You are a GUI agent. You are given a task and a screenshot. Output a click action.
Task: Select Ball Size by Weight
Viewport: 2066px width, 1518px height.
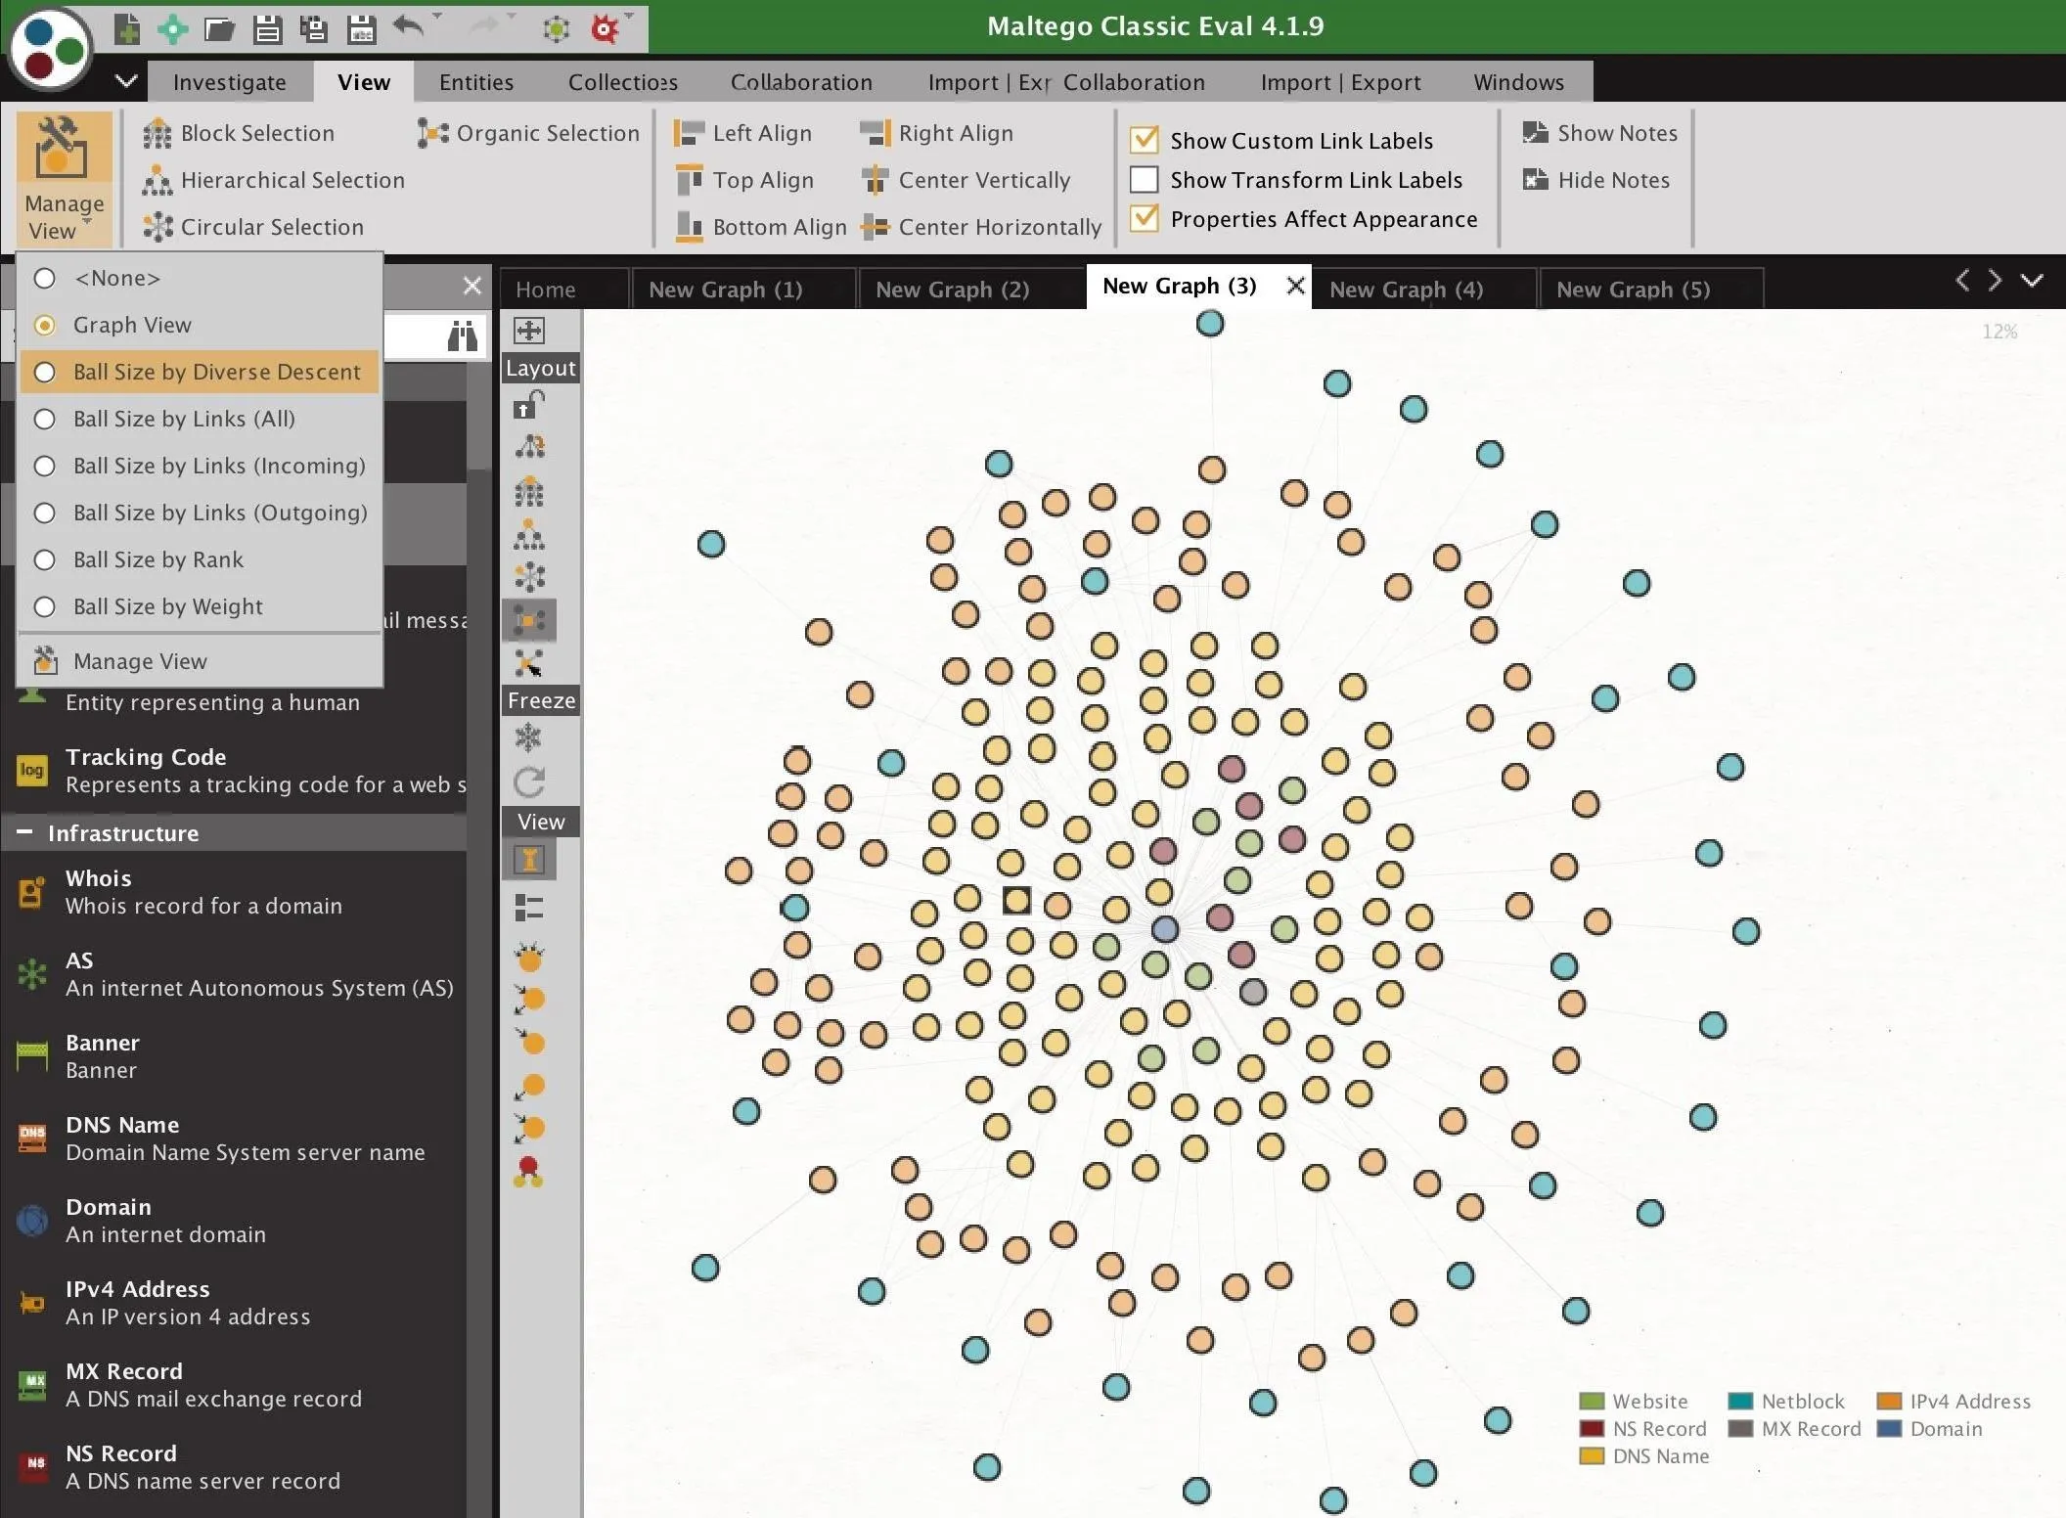point(200,607)
